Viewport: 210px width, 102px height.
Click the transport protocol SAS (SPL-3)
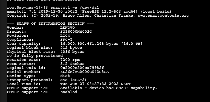(73, 80)
